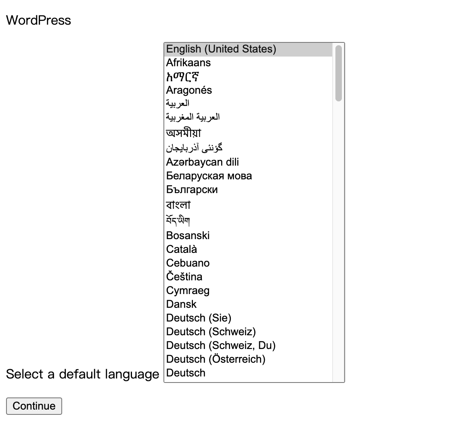Select Català language option
Viewport: 469px width, 433px height.
[182, 249]
